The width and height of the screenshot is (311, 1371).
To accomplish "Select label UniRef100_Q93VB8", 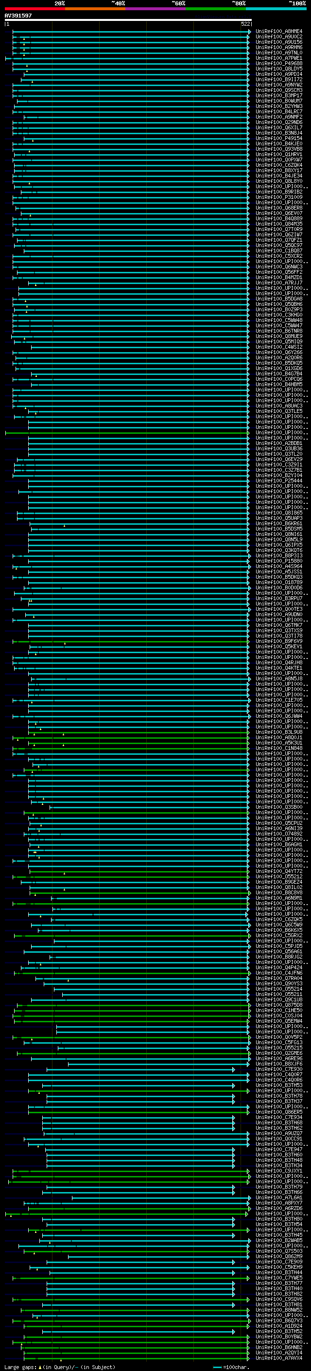I will point(279,149).
